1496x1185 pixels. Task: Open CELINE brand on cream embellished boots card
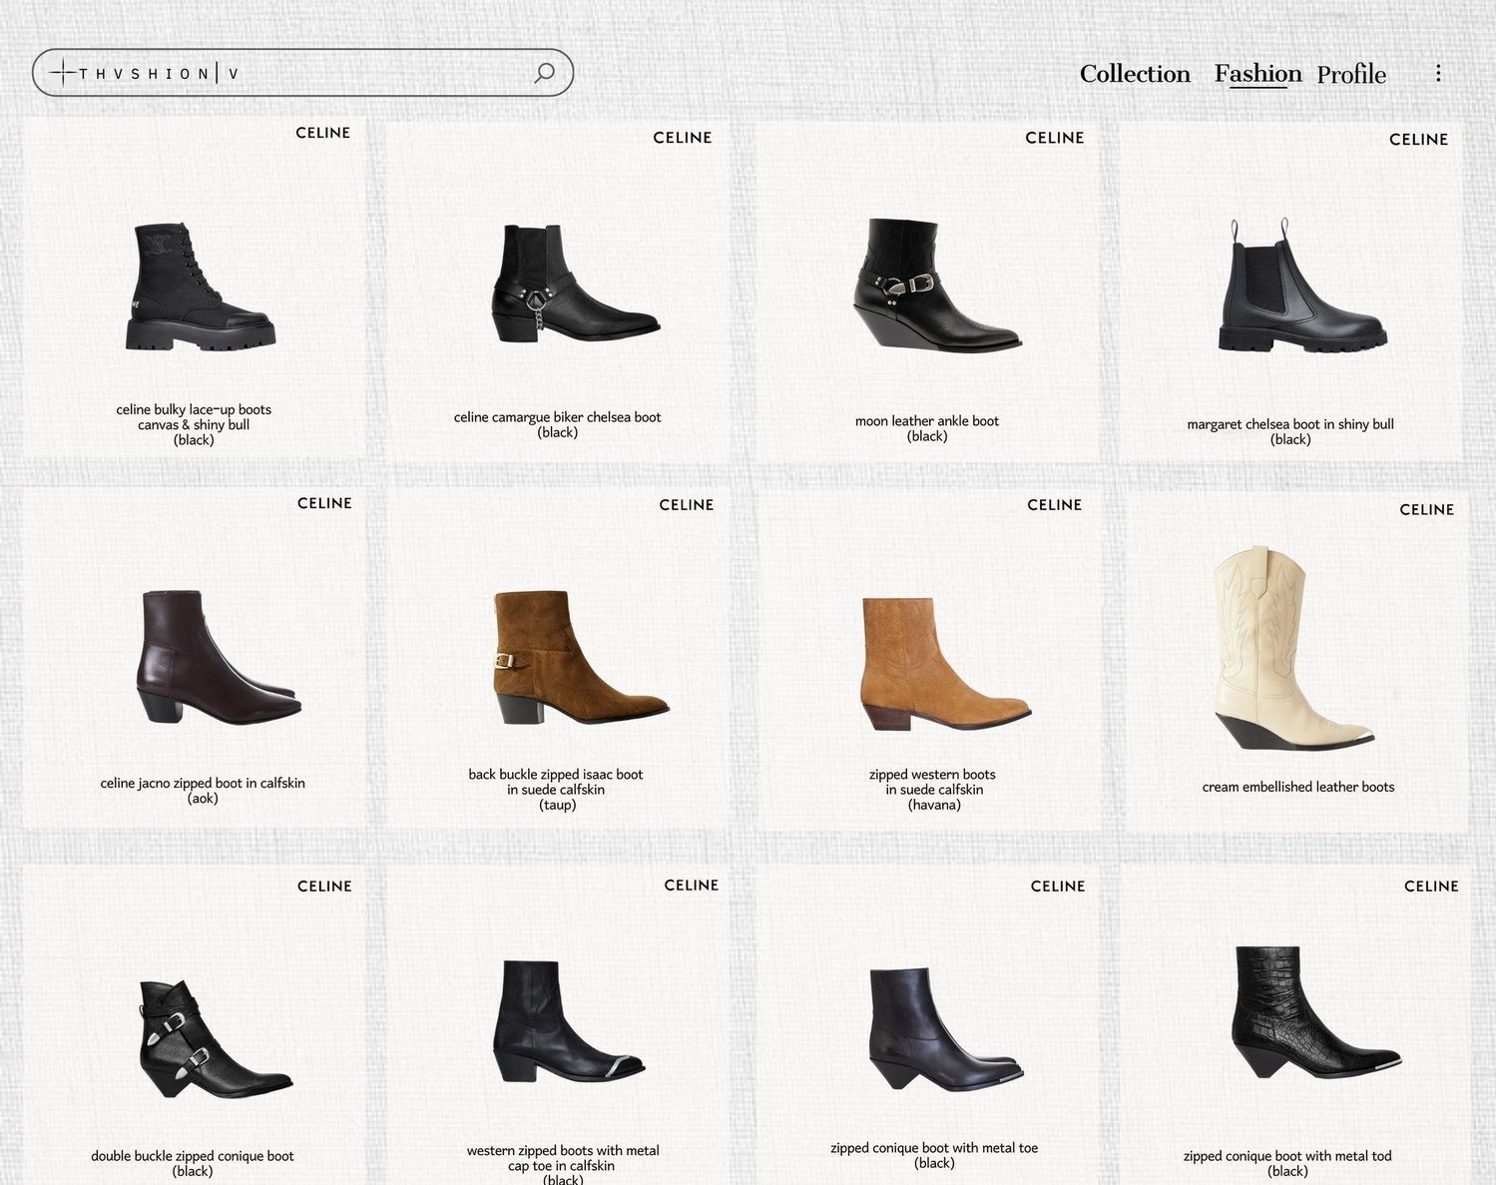tap(1427, 509)
